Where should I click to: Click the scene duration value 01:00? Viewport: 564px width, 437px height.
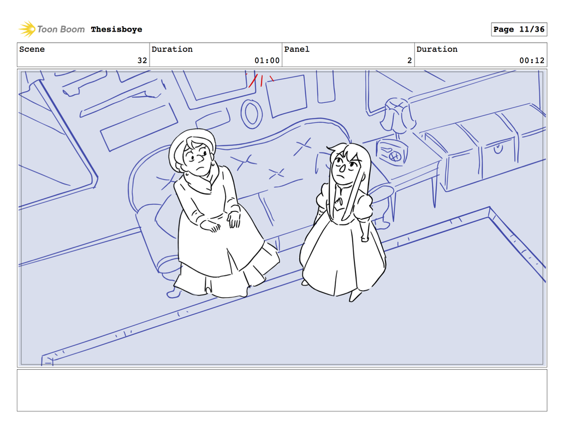point(267,61)
